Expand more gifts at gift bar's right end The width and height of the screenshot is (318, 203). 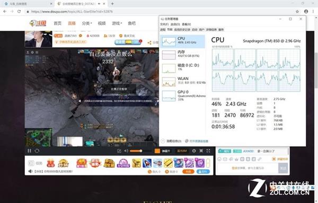208,163
